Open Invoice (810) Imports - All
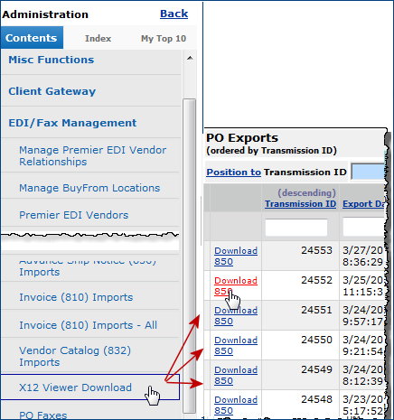This screenshot has height=420, width=394. tap(88, 325)
